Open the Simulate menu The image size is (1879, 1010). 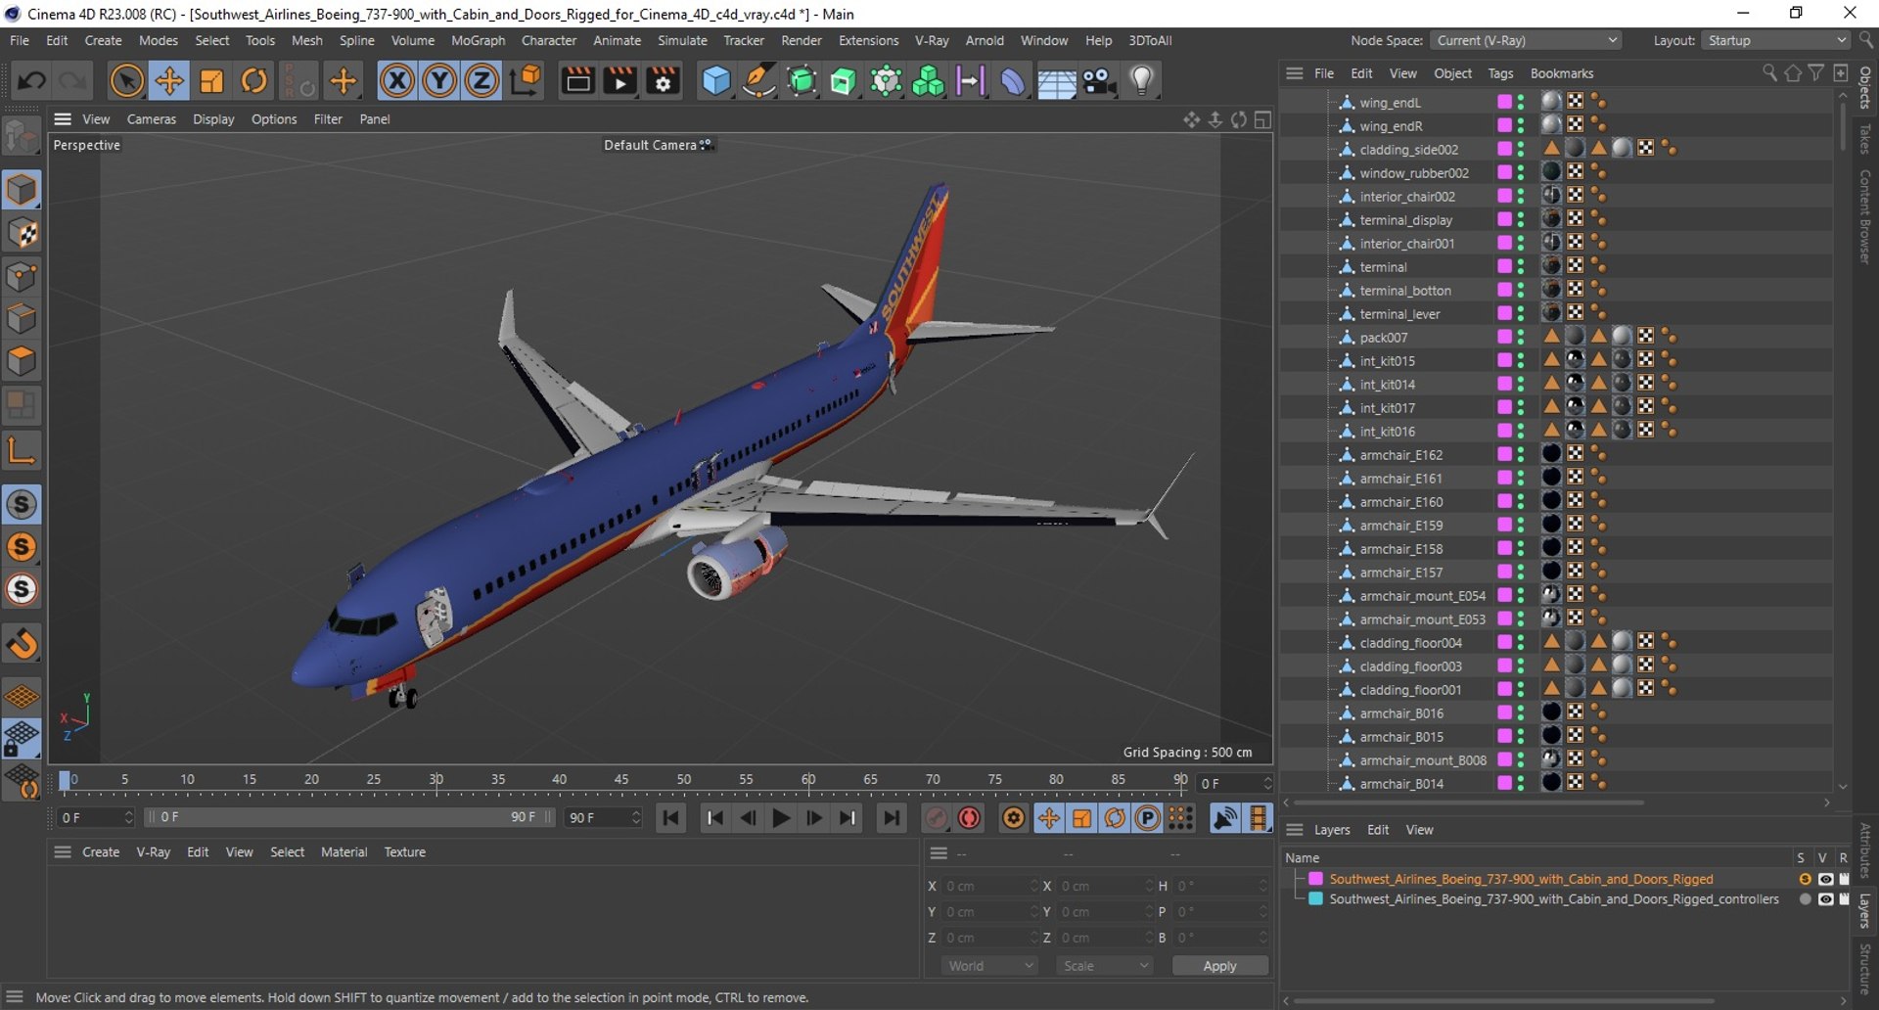pyautogui.click(x=682, y=40)
